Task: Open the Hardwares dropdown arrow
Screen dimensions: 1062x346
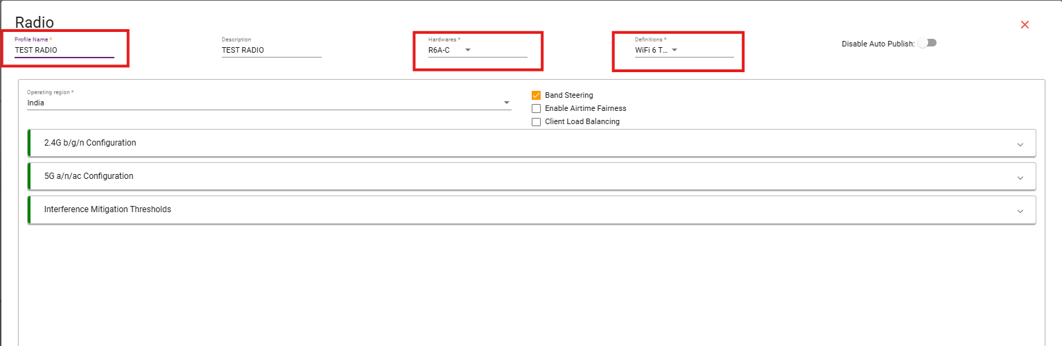Action: [468, 50]
